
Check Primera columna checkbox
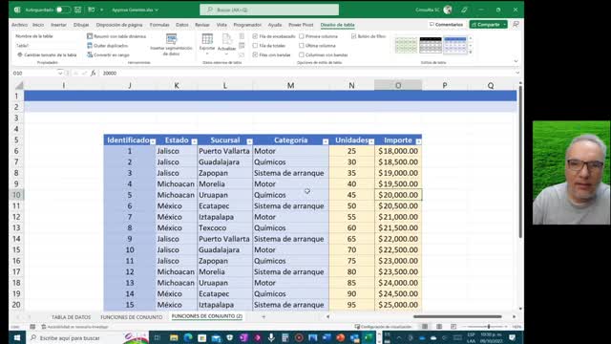tap(302, 36)
